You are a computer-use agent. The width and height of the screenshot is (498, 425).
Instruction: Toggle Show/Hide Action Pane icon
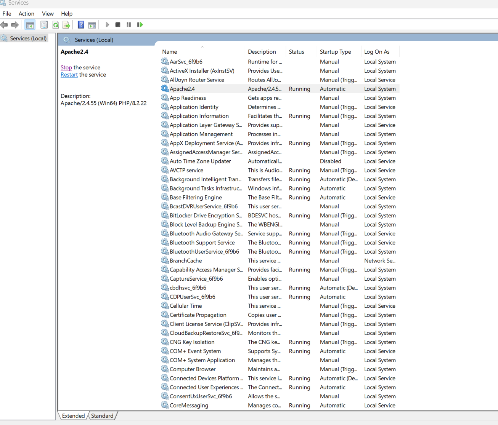pyautogui.click(x=92, y=25)
